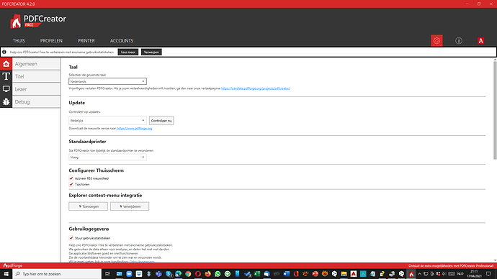Open the Nederlands language dropdown
The height and width of the screenshot is (279, 497).
click(x=107, y=81)
